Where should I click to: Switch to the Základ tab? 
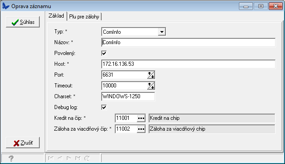coord(56,16)
